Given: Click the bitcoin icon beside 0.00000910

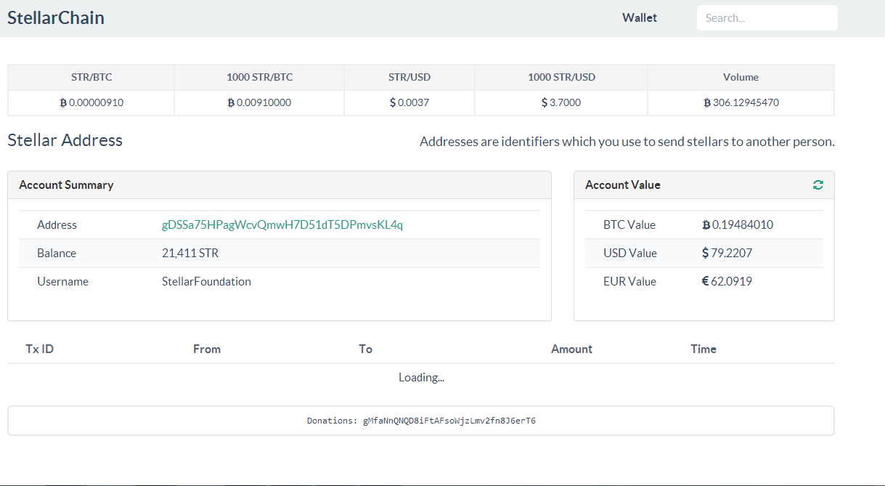Looking at the screenshot, I should (63, 103).
